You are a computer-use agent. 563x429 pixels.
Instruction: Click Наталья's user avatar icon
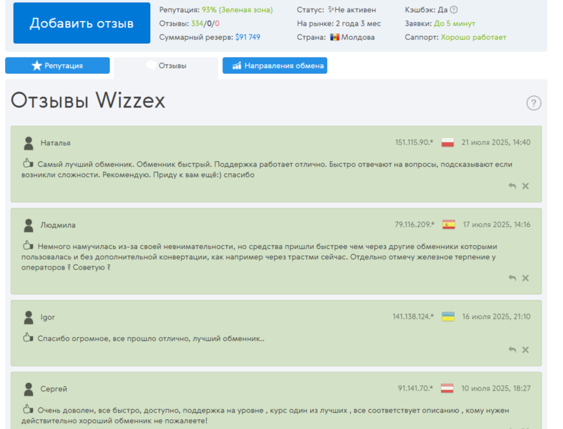click(28, 143)
